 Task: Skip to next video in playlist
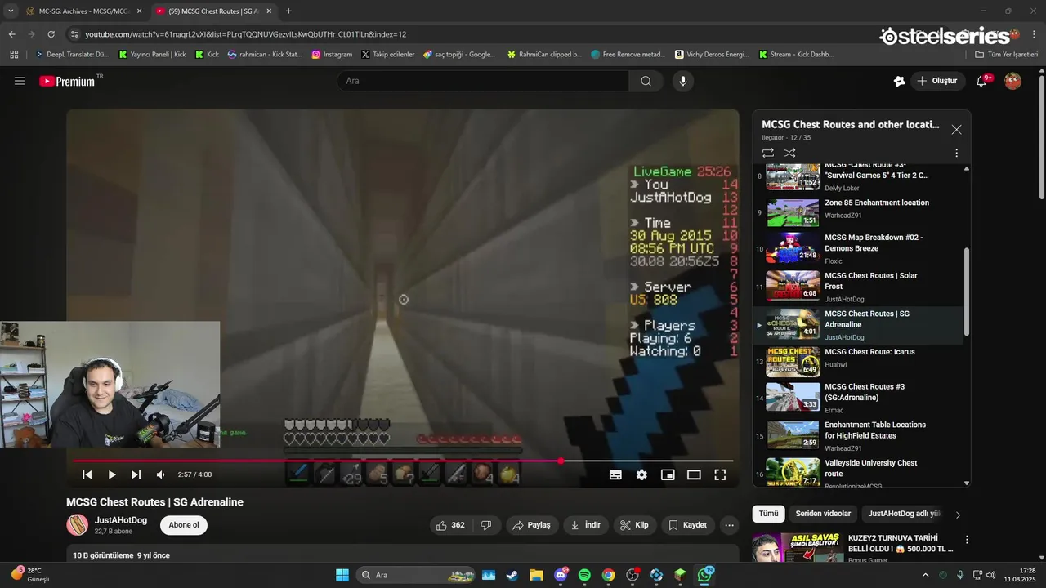point(136,474)
